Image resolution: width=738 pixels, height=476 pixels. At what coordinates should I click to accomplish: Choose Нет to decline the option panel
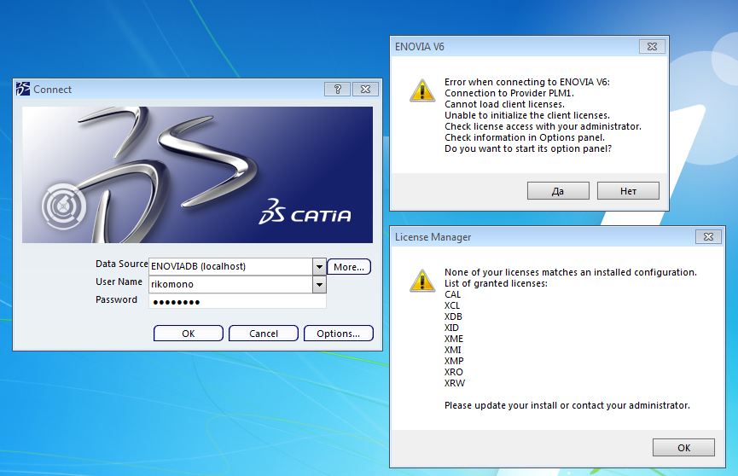(x=628, y=190)
